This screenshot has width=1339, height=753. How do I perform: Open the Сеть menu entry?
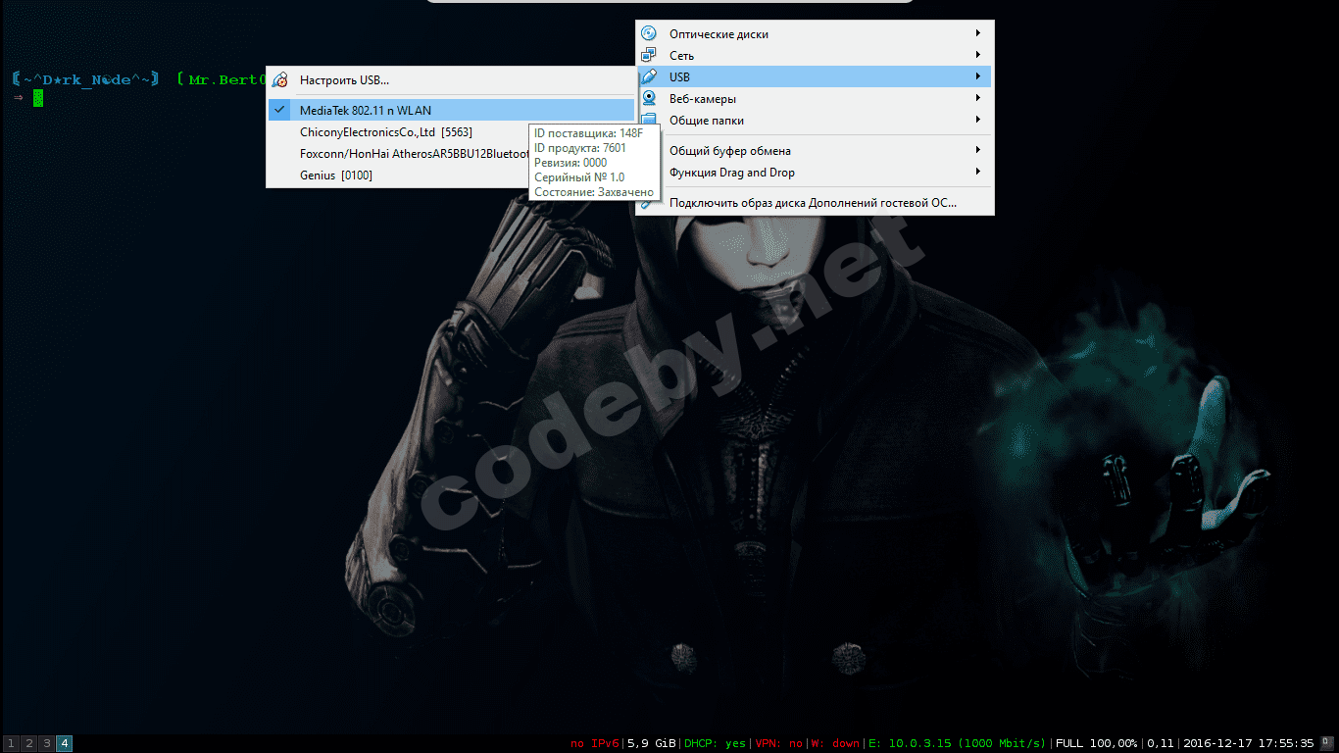pos(815,56)
